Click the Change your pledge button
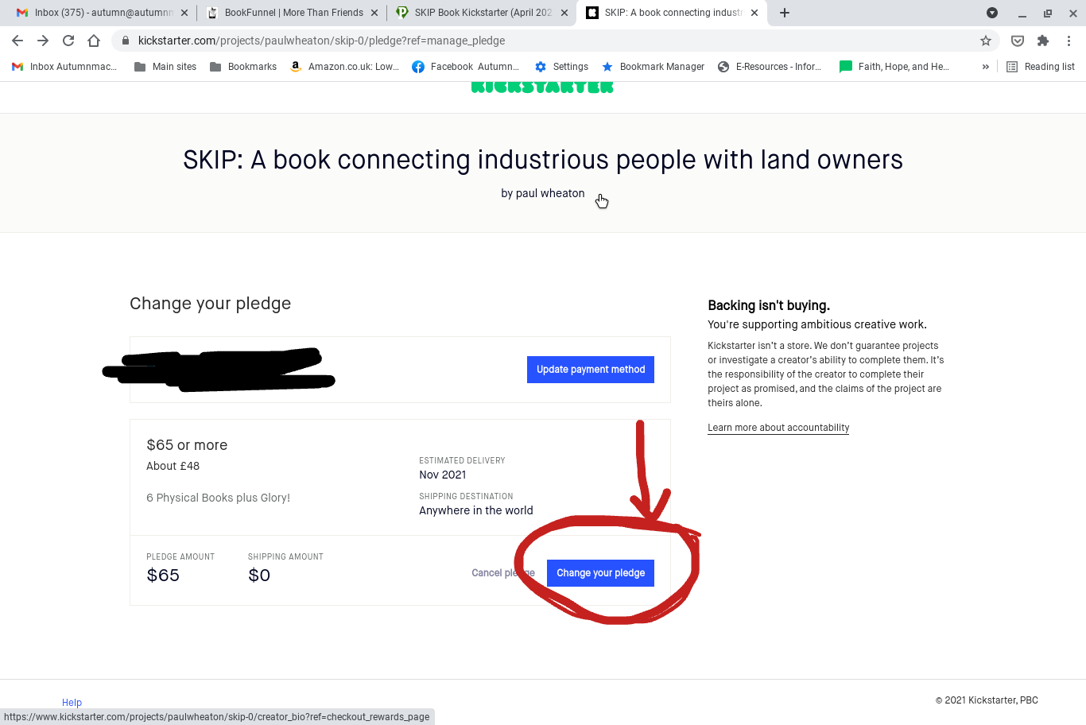 coord(600,573)
